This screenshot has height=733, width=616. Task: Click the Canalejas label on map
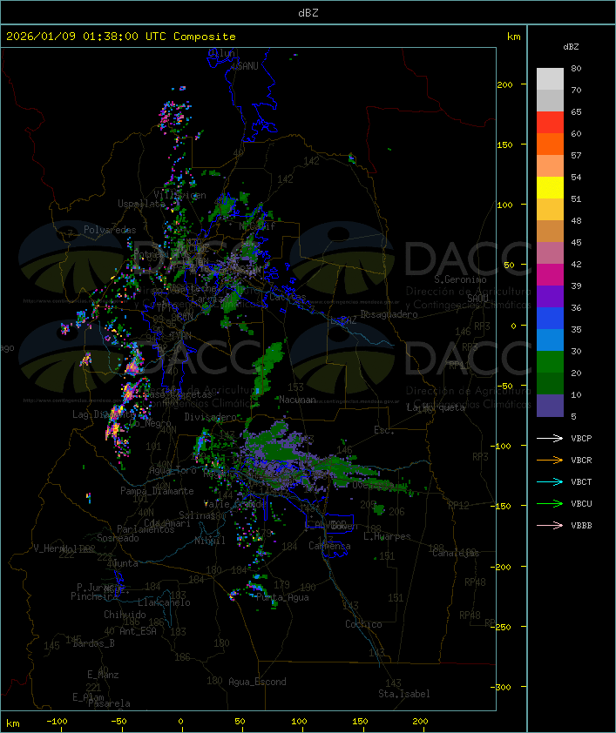coord(456,553)
